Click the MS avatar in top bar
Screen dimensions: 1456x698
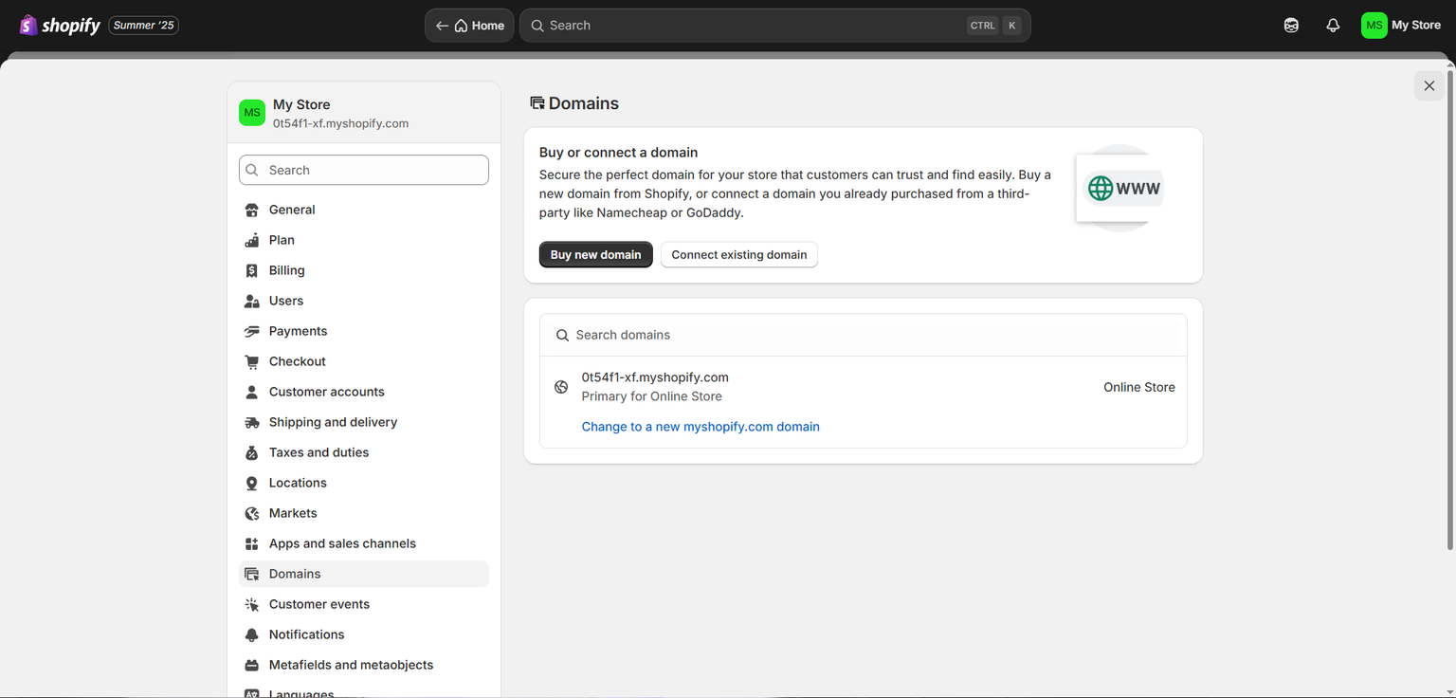click(1374, 26)
